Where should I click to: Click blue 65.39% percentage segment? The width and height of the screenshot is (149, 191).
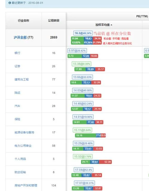[x=88, y=43]
